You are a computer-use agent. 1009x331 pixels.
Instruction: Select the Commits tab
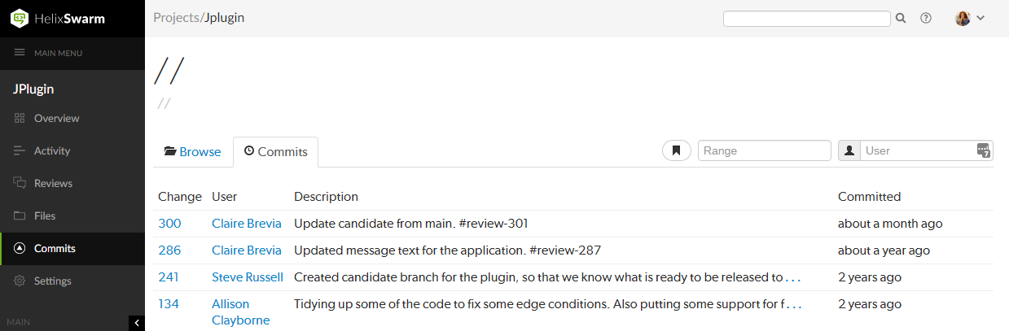[276, 151]
